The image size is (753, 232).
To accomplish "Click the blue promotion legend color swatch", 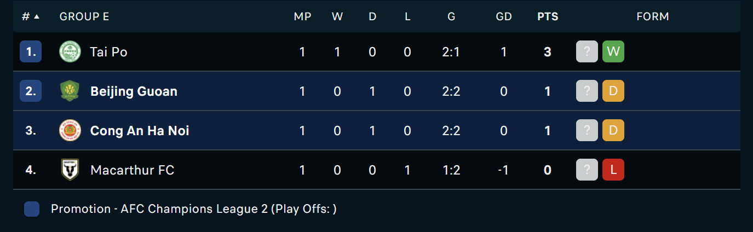I will click(x=32, y=209).
